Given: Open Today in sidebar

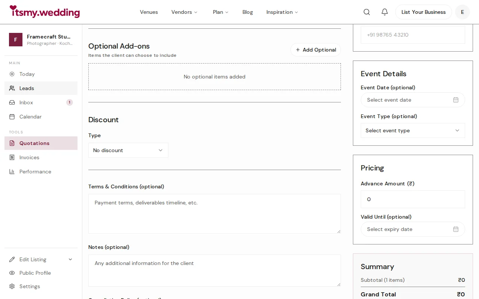Looking at the screenshot, I should tap(27, 74).
